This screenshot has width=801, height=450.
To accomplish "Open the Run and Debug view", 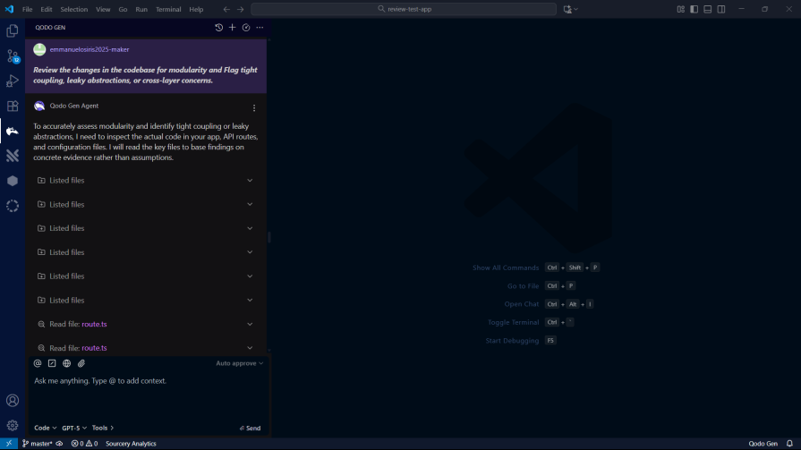I will (x=13, y=81).
